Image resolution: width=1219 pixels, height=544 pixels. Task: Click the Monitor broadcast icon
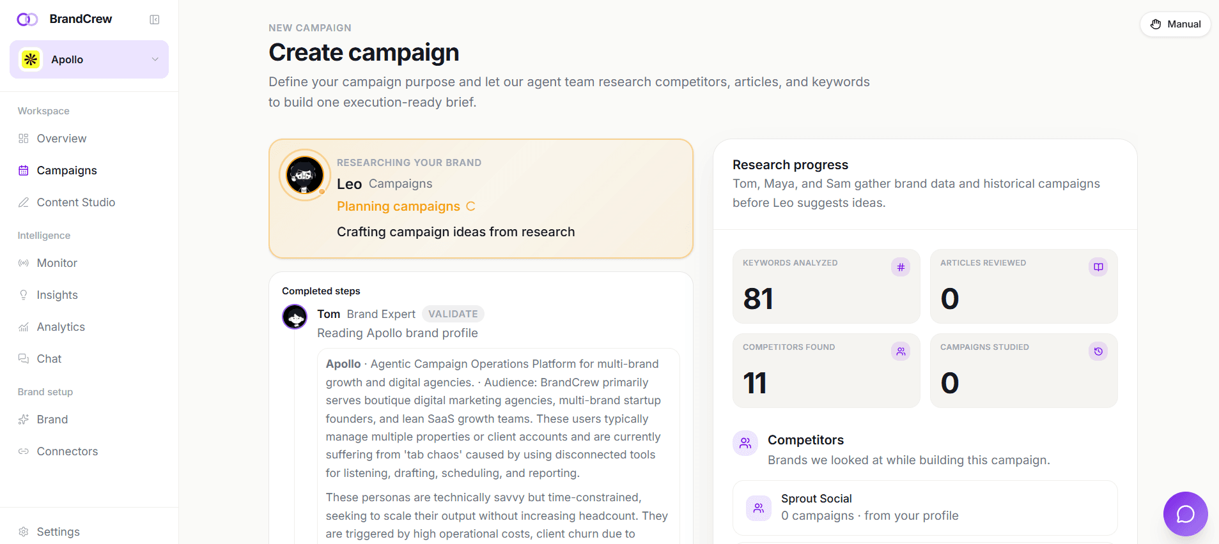[24, 263]
